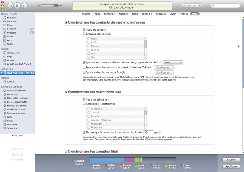Click the calendars list scroll down arrow
244x172 pixels.
coord(146,128)
